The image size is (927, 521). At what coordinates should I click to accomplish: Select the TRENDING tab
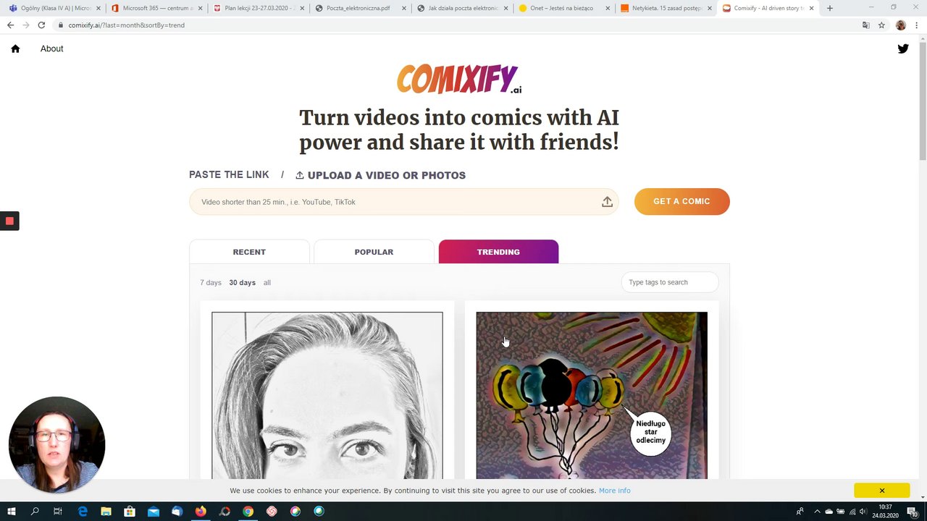(498, 252)
